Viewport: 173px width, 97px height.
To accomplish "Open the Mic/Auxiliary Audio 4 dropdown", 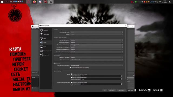I will tap(97, 52).
